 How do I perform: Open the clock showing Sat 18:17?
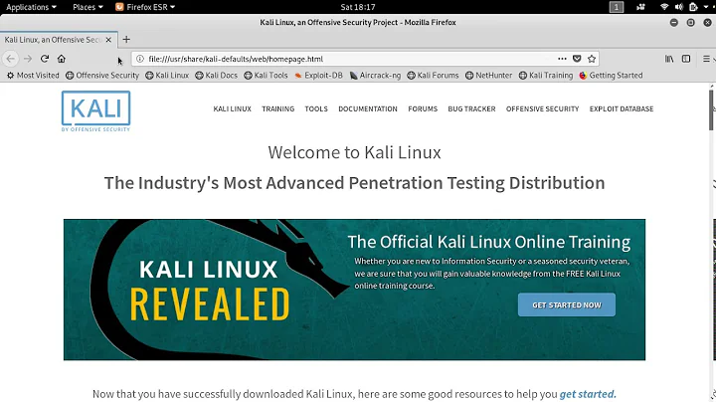(358, 7)
